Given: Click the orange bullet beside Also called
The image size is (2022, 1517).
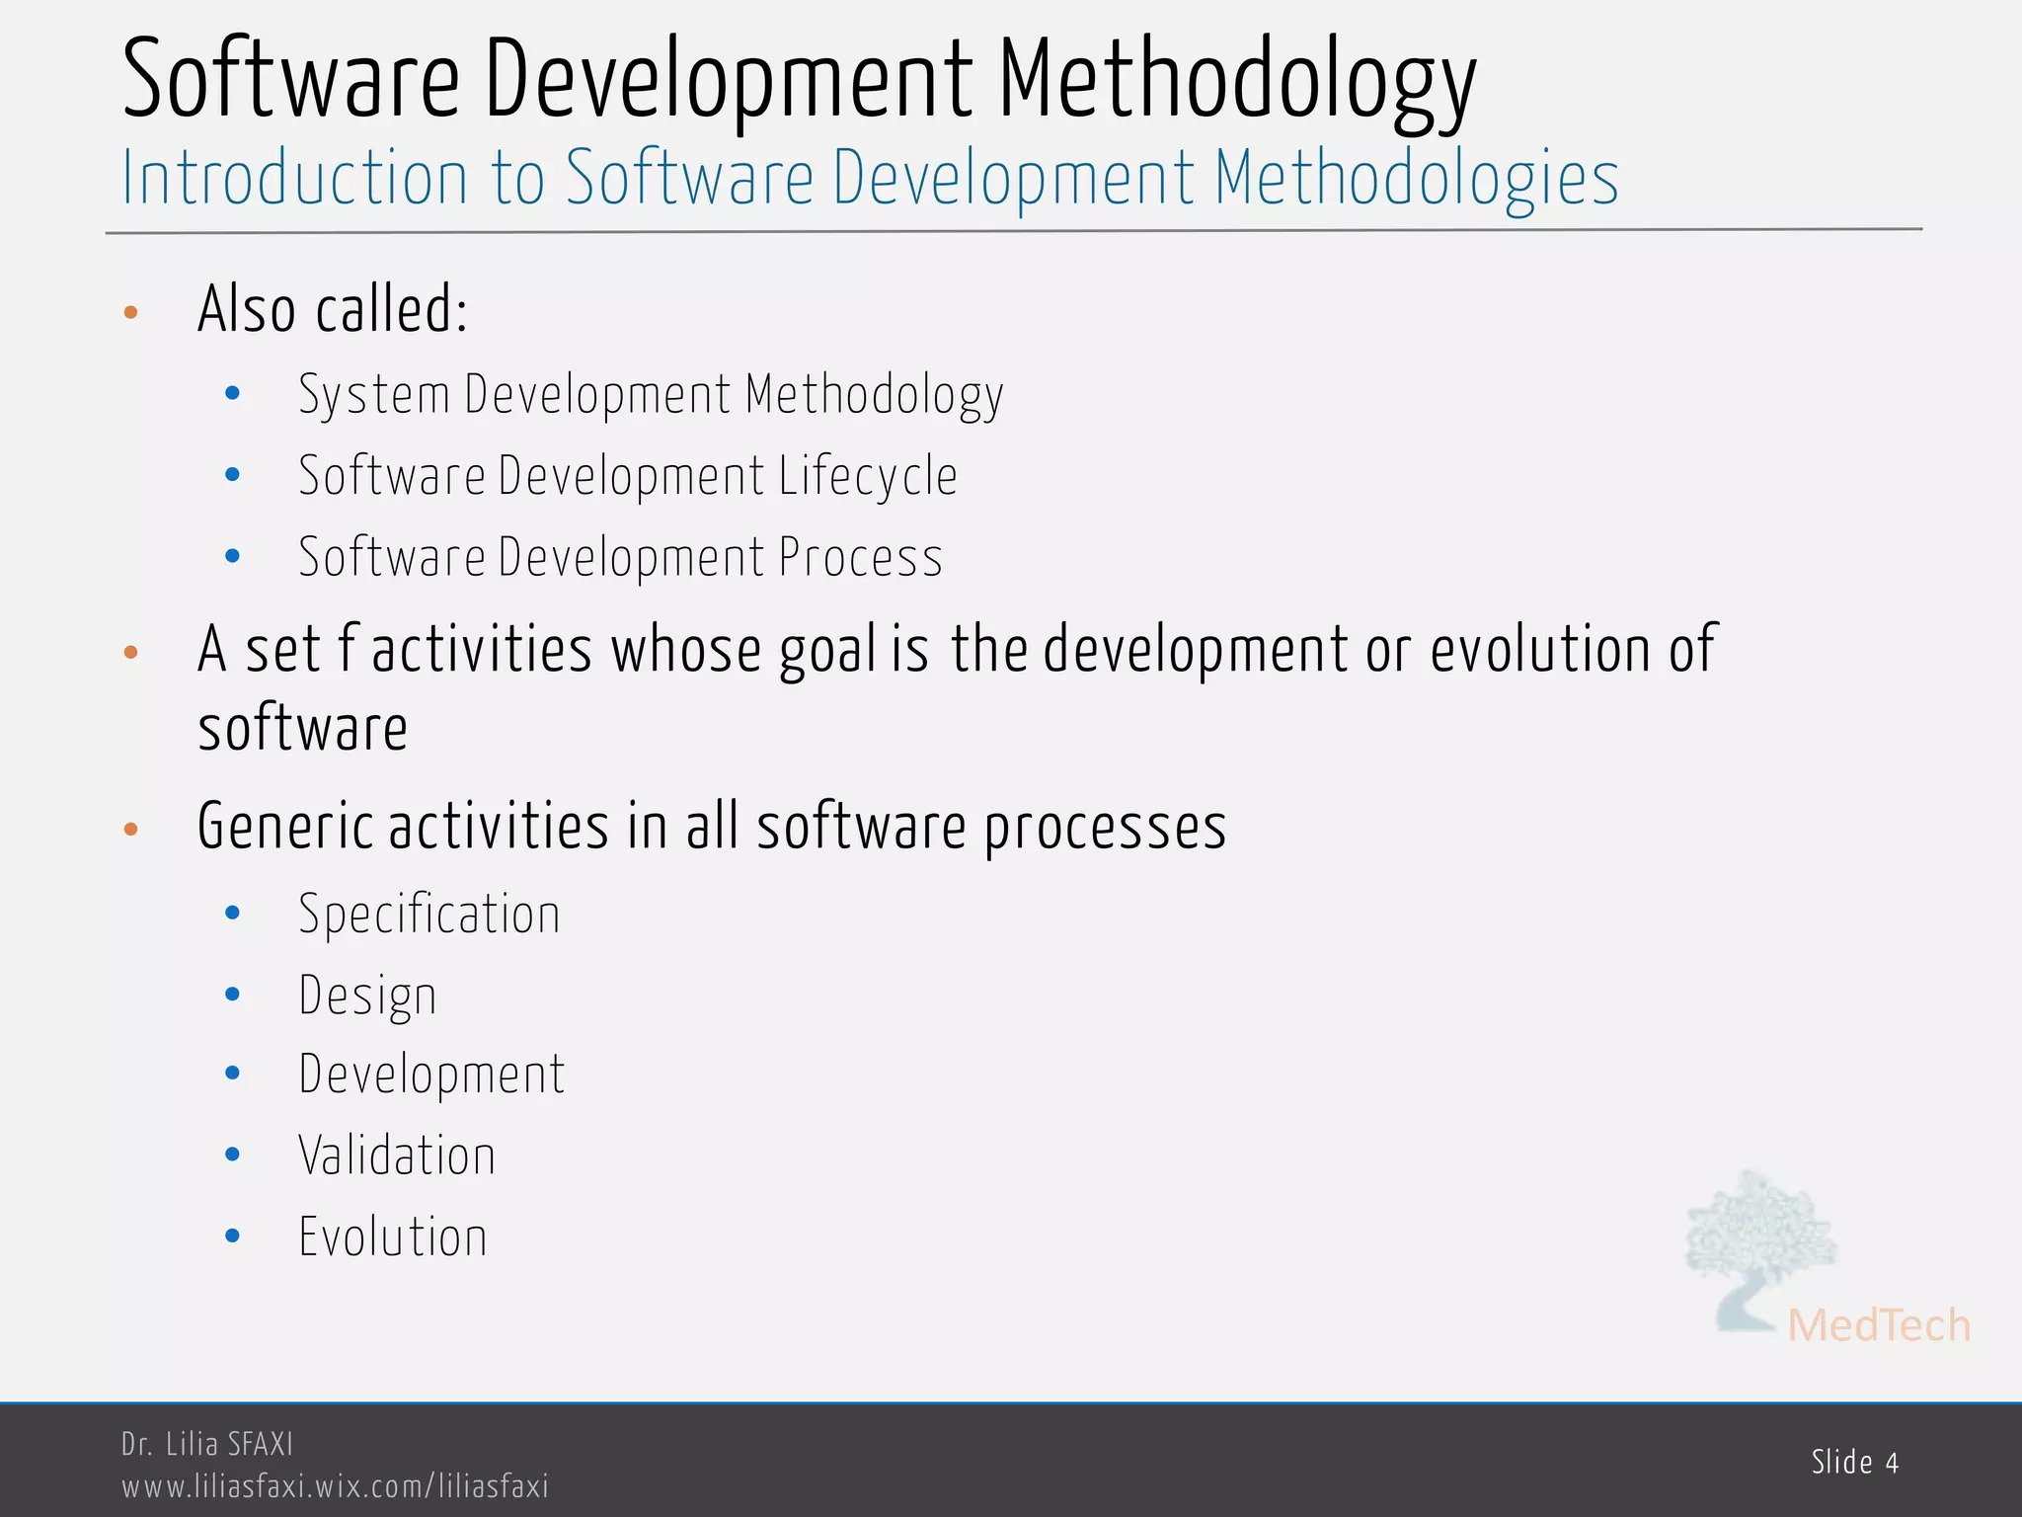Looking at the screenshot, I should pyautogui.click(x=130, y=313).
